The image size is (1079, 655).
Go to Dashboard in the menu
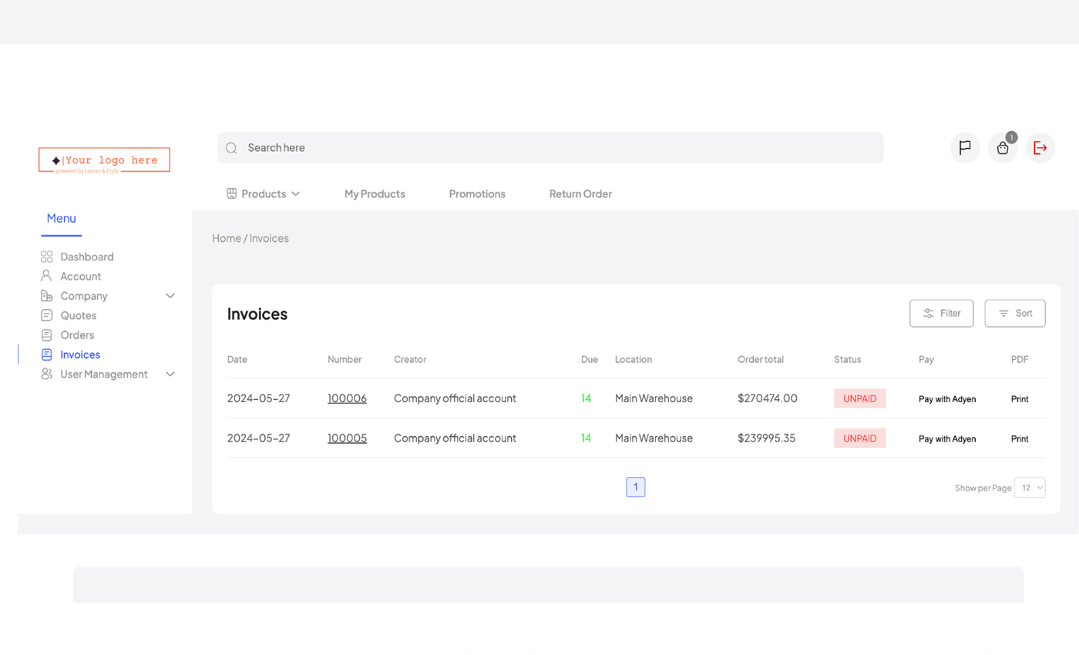[x=87, y=257]
